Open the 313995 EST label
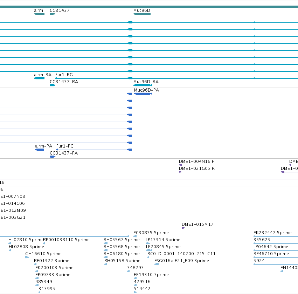Image resolution: width=298 pixels, height=294 pixels. [x=47, y=289]
